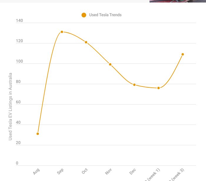Viewport: 206px width, 181px height.
Task: Click the Aug x-axis label
Action: [x=36, y=171]
